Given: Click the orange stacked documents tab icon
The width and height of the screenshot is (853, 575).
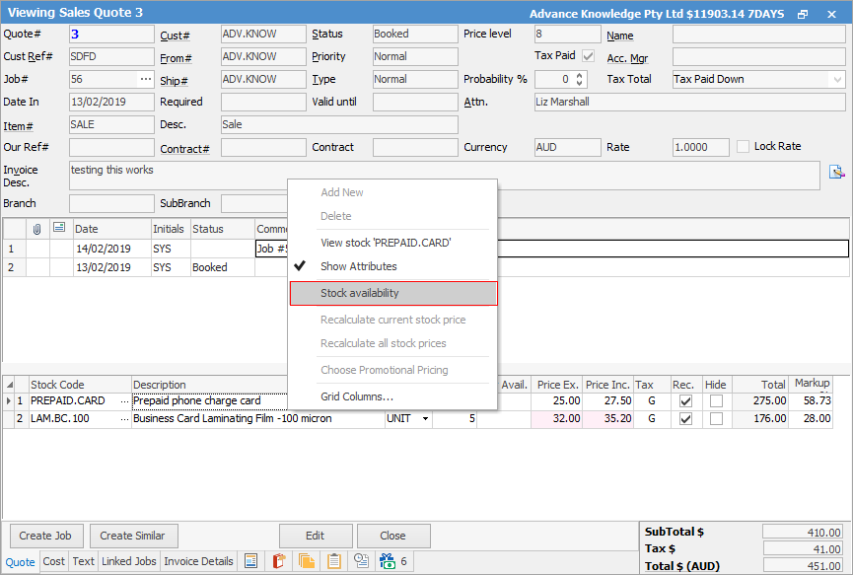Looking at the screenshot, I should pyautogui.click(x=307, y=561).
